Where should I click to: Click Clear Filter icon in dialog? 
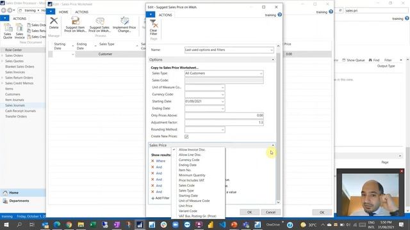(x=154, y=24)
